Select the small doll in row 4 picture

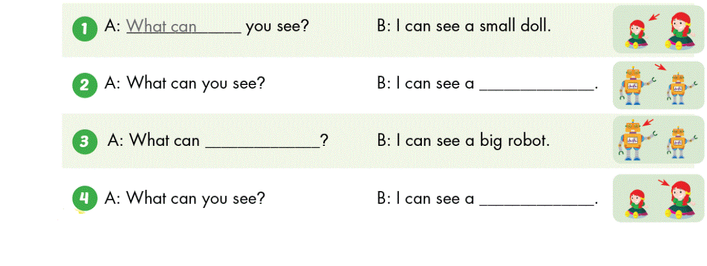pos(637,203)
